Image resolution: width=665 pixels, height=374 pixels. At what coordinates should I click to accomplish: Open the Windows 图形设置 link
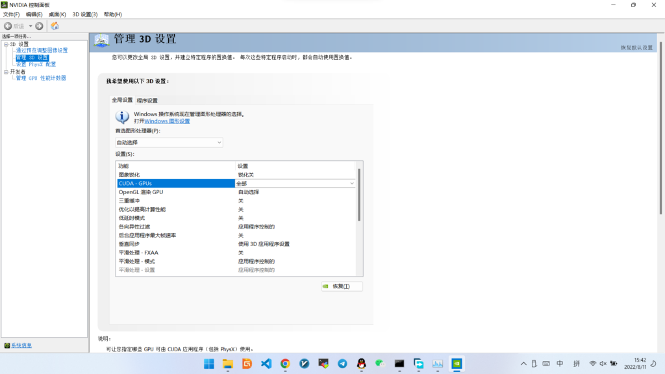167,121
